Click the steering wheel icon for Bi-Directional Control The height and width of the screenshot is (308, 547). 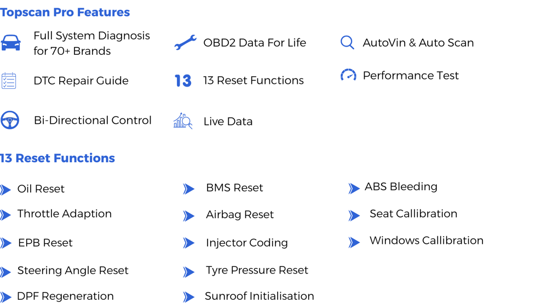pos(10,120)
